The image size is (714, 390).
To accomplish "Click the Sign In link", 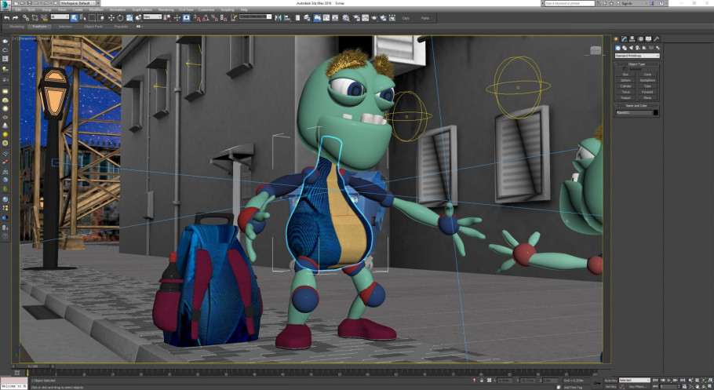I will click(628, 3).
